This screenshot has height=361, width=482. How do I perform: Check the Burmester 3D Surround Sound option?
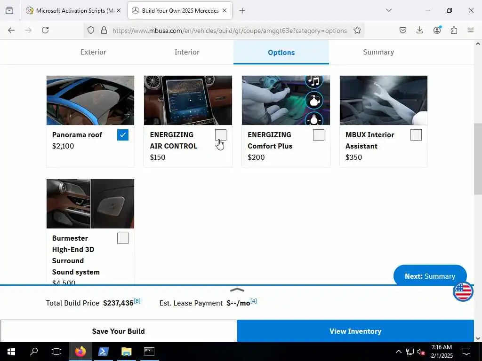[x=123, y=238]
